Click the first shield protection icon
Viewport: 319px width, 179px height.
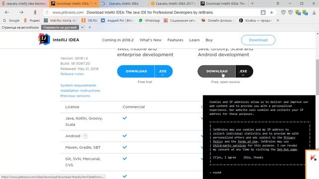[x=283, y=12]
